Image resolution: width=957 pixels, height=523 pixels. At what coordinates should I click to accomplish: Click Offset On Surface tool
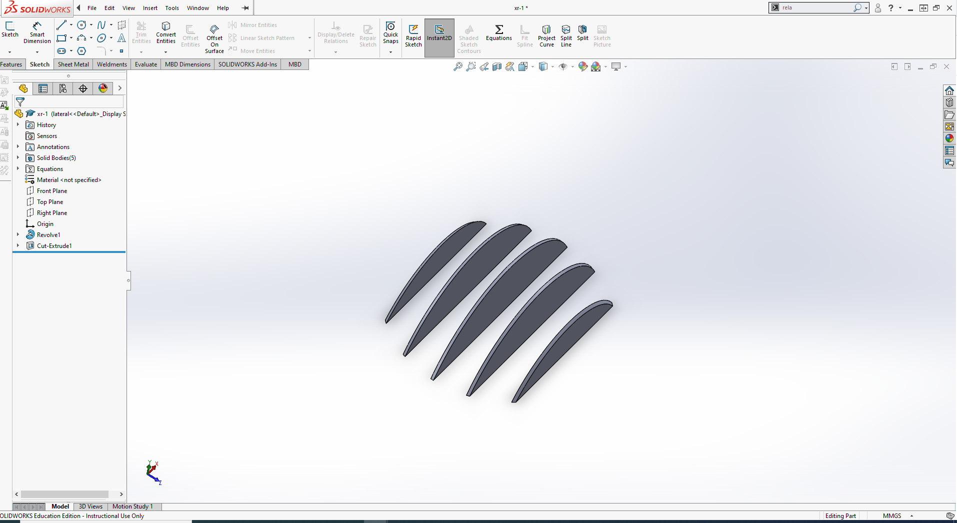(214, 38)
